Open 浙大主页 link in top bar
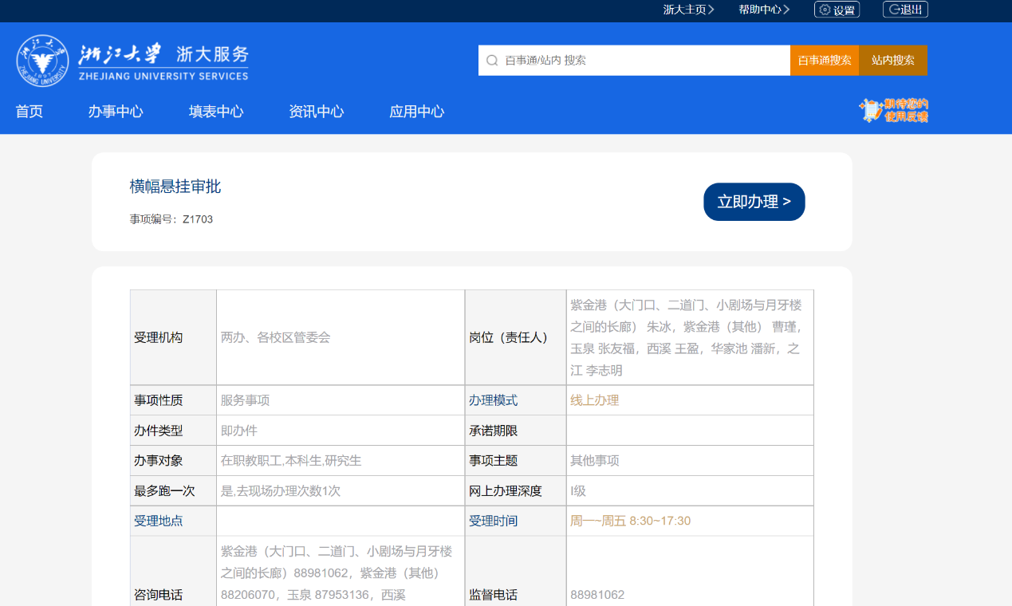This screenshot has width=1012, height=606. pyautogui.click(x=688, y=10)
